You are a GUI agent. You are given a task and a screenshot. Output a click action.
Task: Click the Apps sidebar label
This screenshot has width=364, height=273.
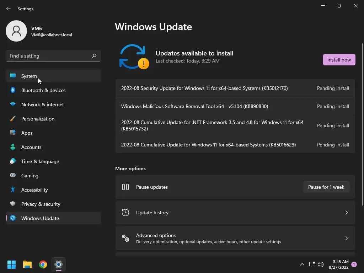click(x=27, y=133)
